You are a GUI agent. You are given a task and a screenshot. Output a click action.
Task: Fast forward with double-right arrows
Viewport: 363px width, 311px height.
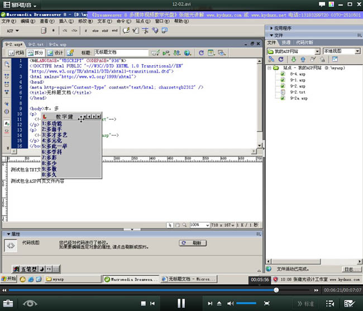click(x=316, y=290)
